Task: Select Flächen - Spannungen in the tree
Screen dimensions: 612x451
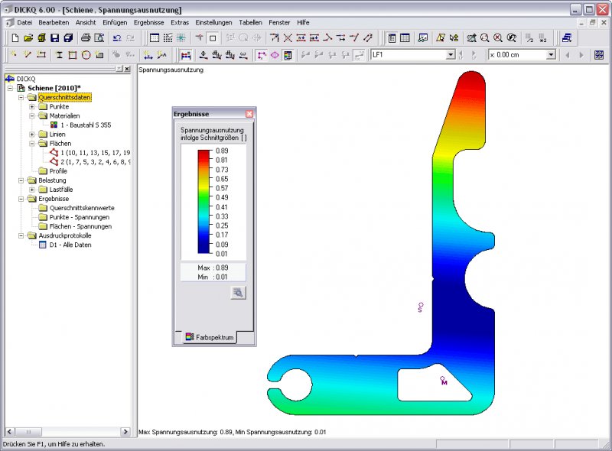Action: (80, 226)
